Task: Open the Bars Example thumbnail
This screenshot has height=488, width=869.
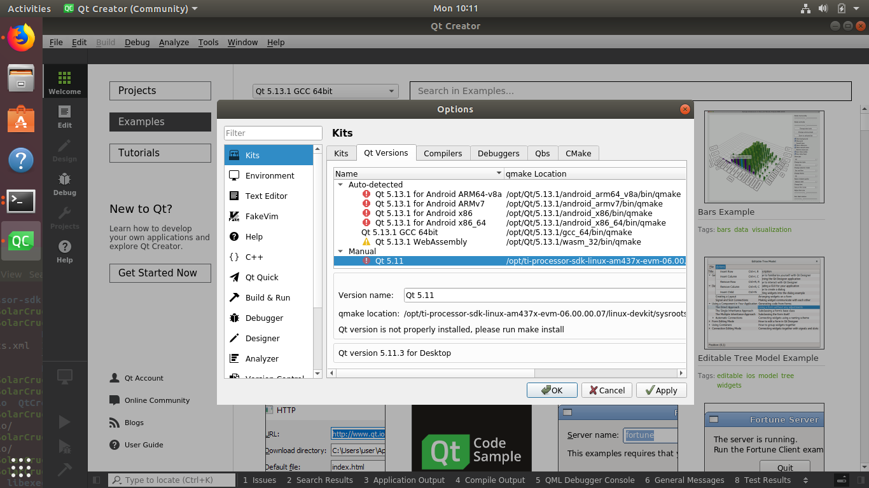Action: point(764,158)
